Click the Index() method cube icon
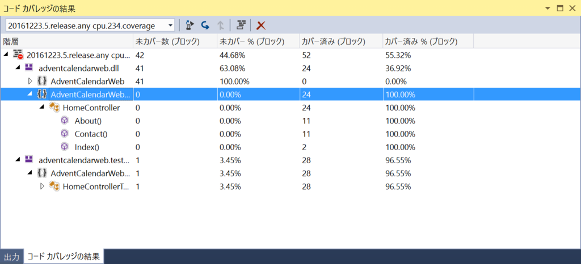The height and width of the screenshot is (264, 581). click(65, 147)
